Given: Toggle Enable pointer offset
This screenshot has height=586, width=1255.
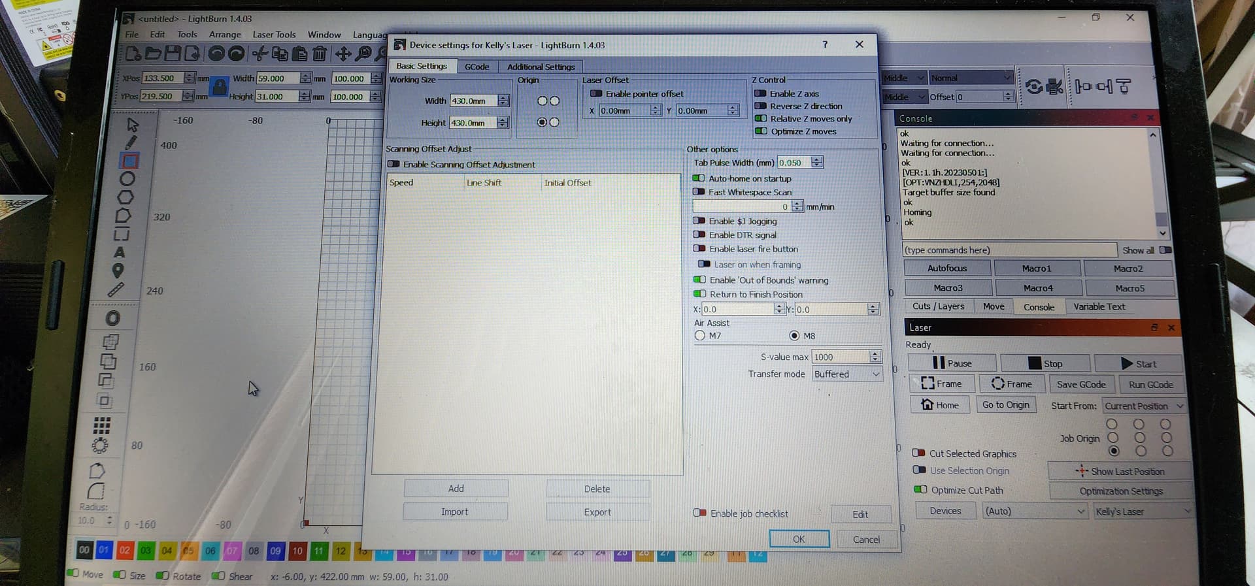Looking at the screenshot, I should [596, 94].
